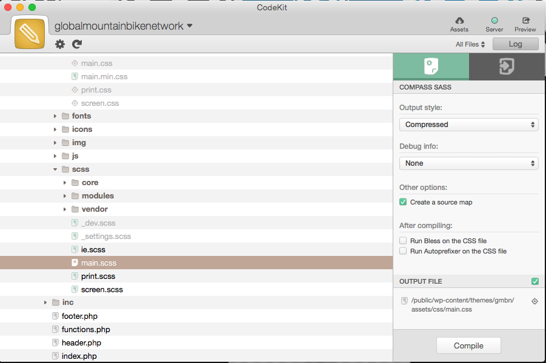Click the main.min.css file icon

click(75, 76)
